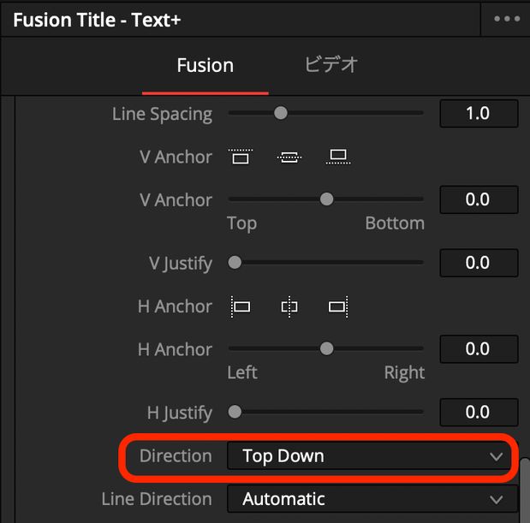Click the V Justify slider handle

pyautogui.click(x=235, y=262)
